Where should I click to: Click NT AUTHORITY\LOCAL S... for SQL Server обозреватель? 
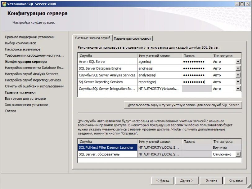click(x=160, y=154)
